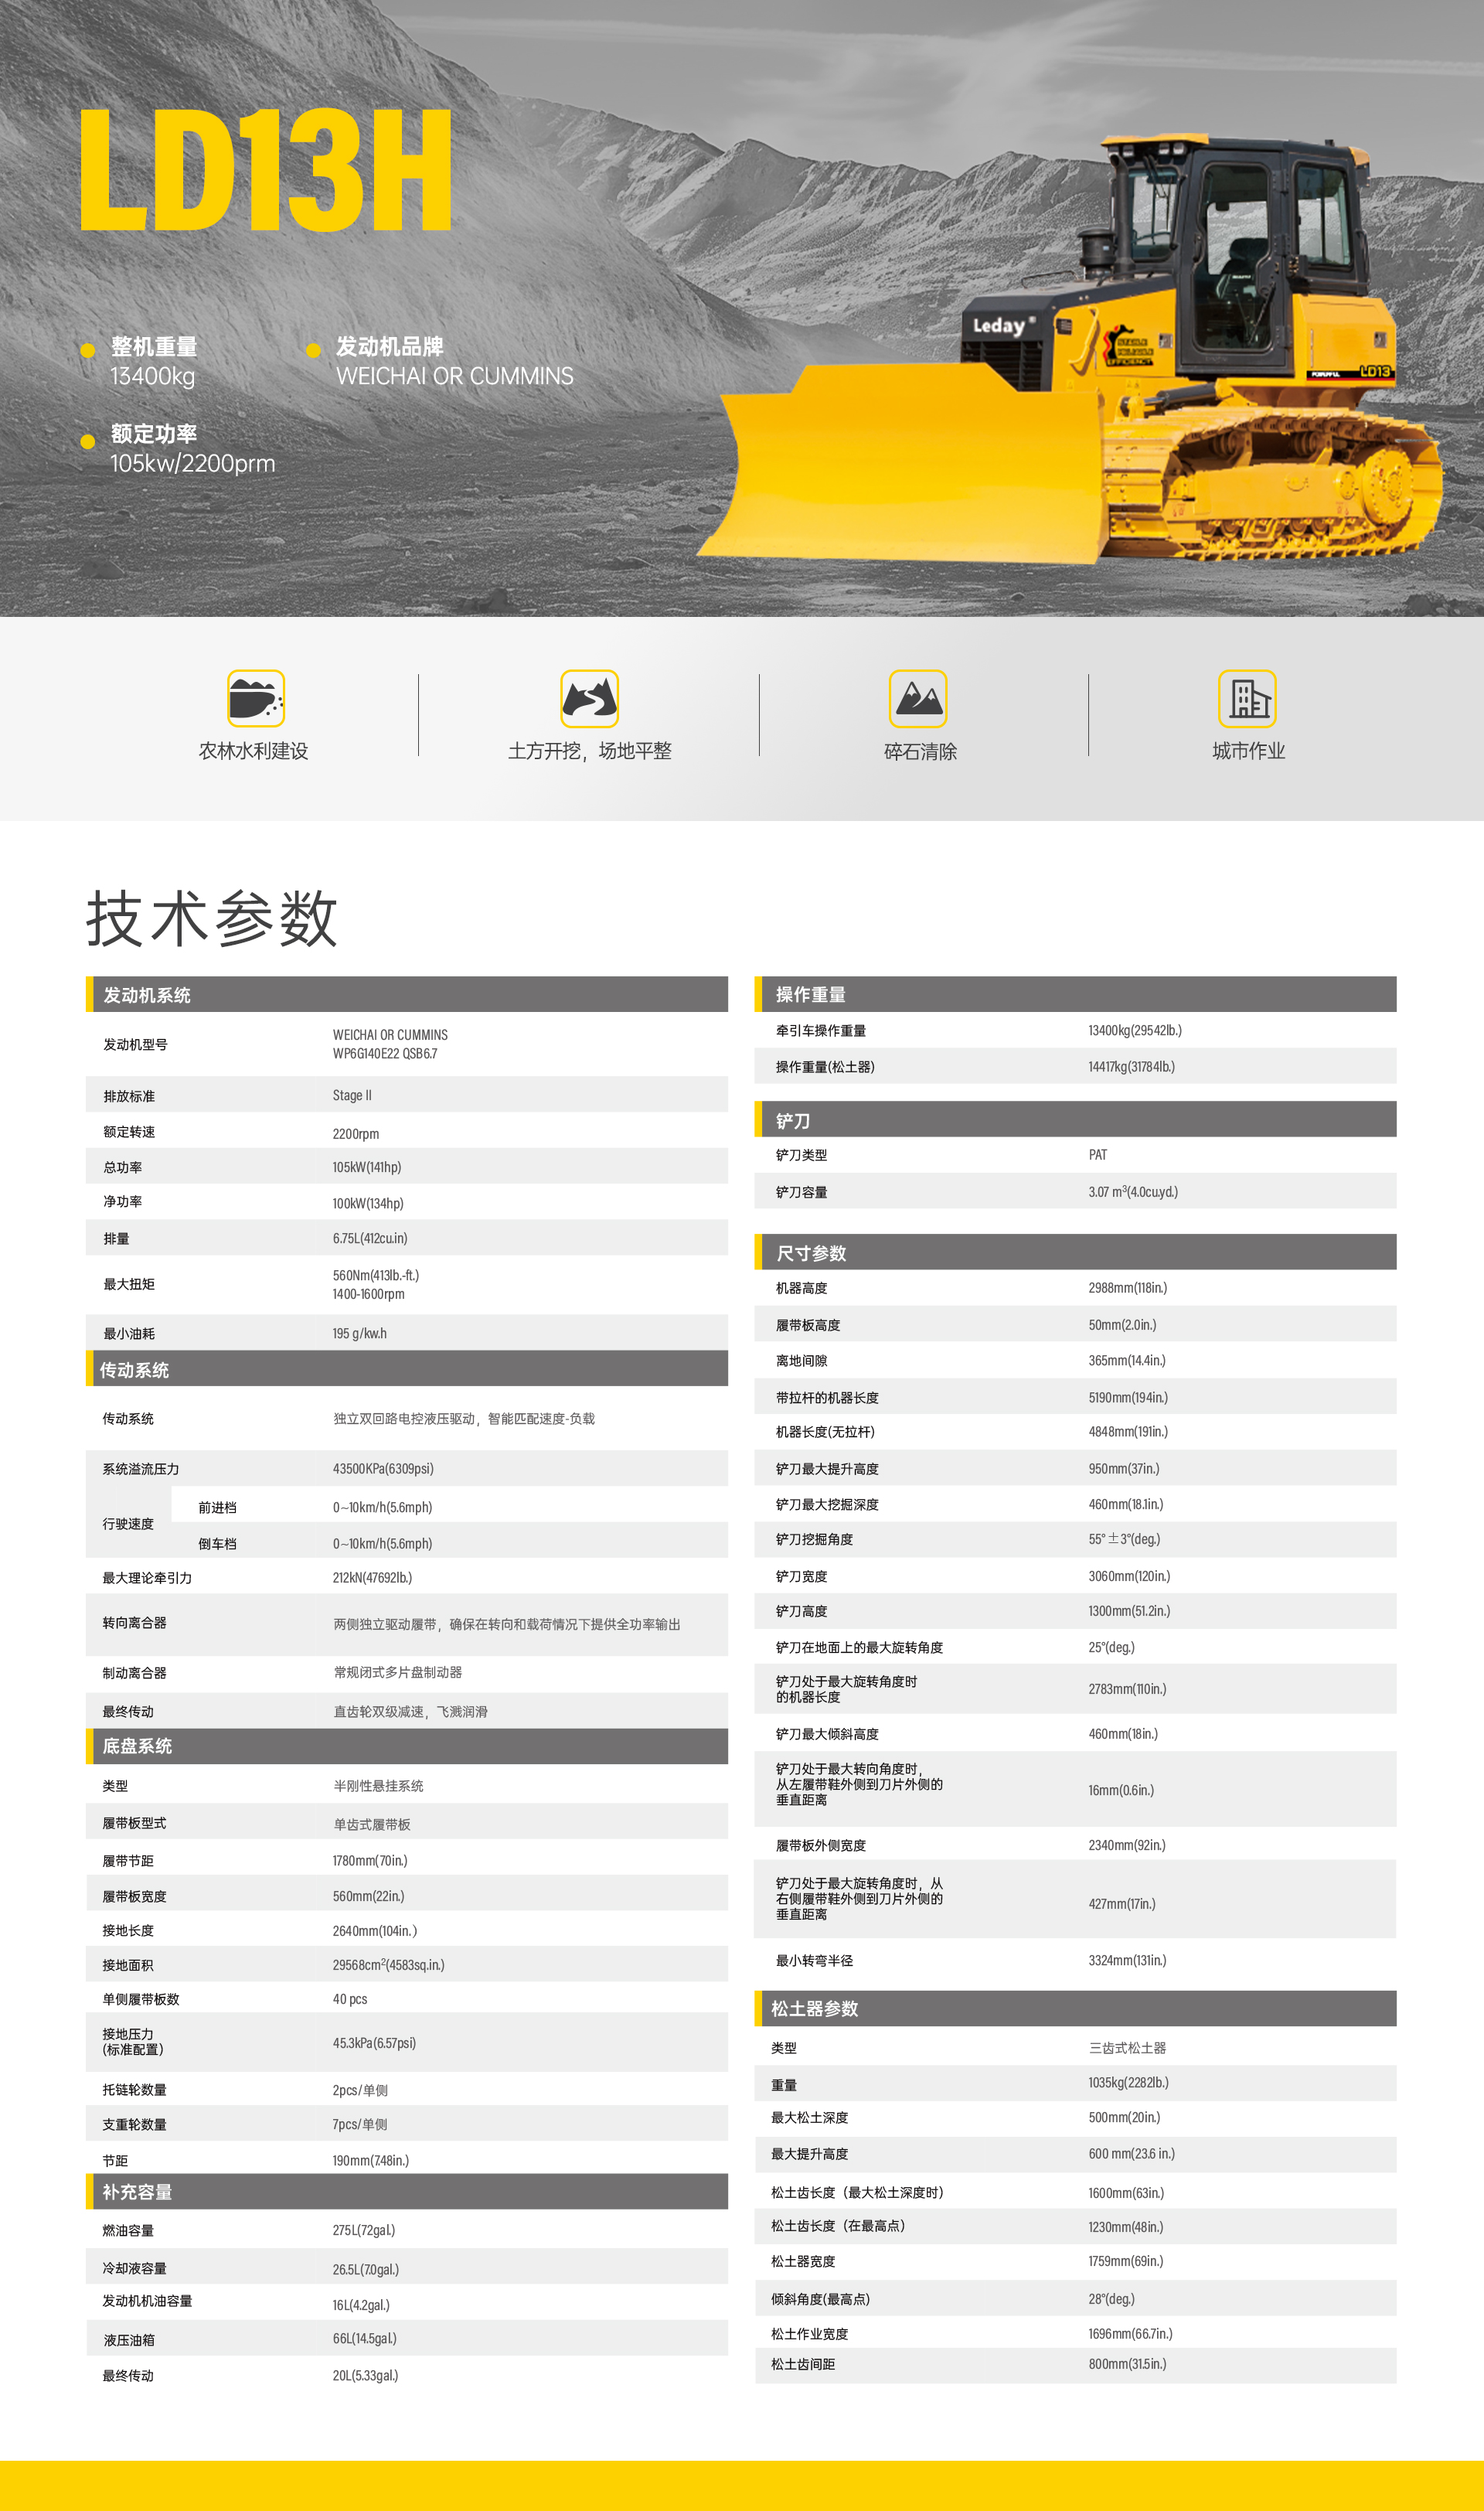Select the 尺寸参数 section header
The height and width of the screenshot is (2511, 1484).
pos(811,1253)
